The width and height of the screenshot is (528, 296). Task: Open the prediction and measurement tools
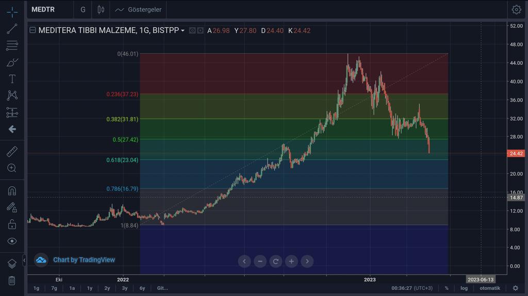12,112
